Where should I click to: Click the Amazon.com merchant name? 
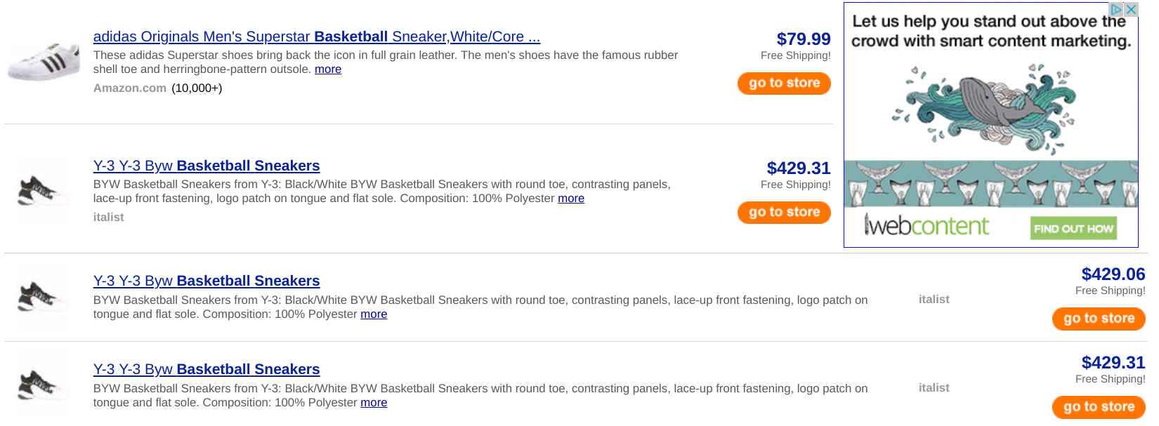click(x=129, y=88)
